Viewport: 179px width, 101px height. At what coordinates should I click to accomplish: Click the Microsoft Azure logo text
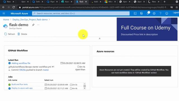[19, 13]
